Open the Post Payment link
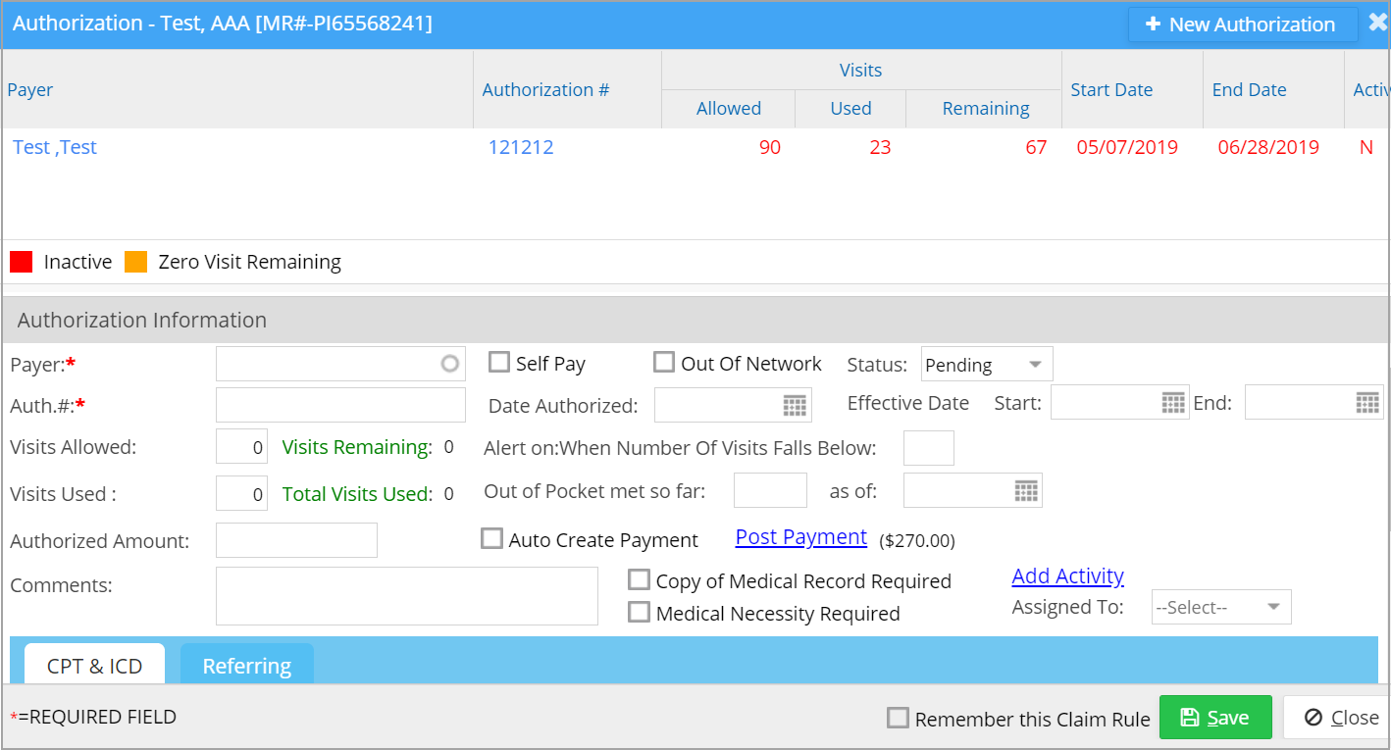The image size is (1391, 750). pyautogui.click(x=801, y=537)
